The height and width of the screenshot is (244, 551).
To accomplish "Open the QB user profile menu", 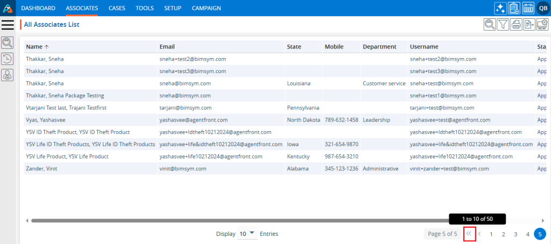I will pyautogui.click(x=542, y=8).
